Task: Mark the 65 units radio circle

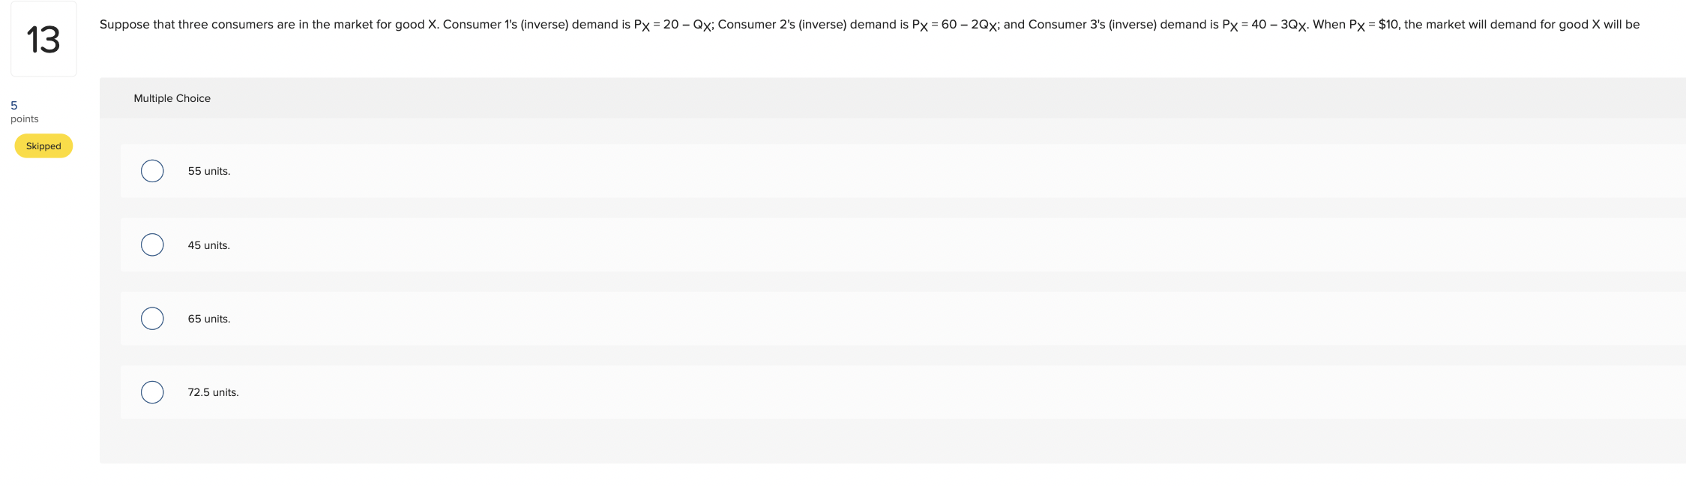Action: pos(152,319)
